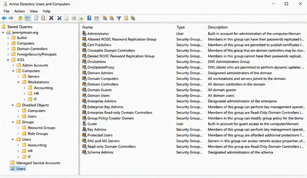Click the second two-people icon before the filter
The width and height of the screenshot is (307, 178).
coord(112,18)
